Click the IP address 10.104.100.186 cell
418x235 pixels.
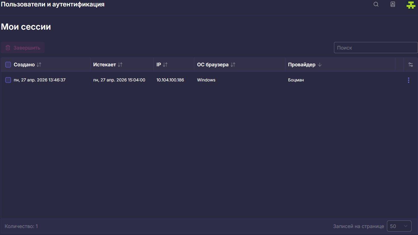click(170, 80)
